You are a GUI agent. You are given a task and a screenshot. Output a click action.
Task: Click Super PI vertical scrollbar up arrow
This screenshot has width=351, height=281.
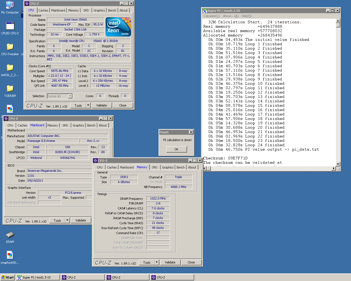338,21
